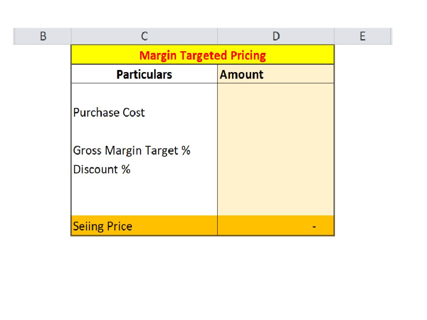The width and height of the screenshot is (427, 320).
Task: Select the dash value beside Seiing Price
Action: (314, 226)
